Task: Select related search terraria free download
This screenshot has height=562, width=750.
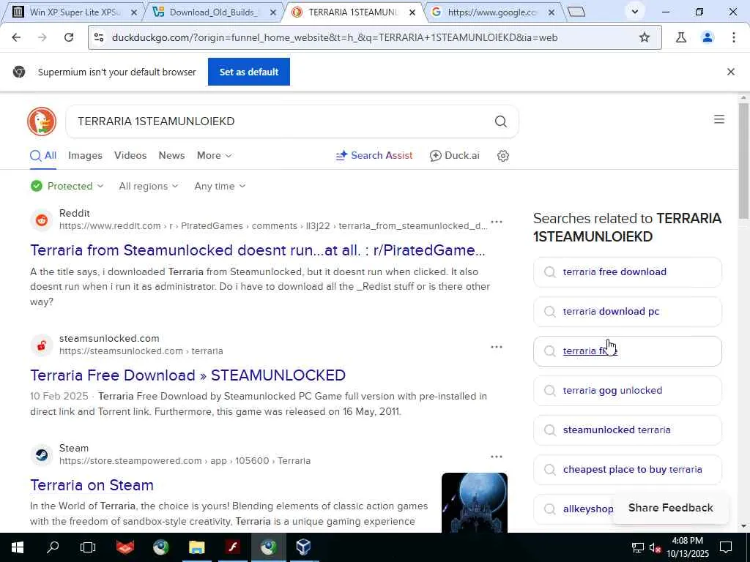Action: point(627,272)
